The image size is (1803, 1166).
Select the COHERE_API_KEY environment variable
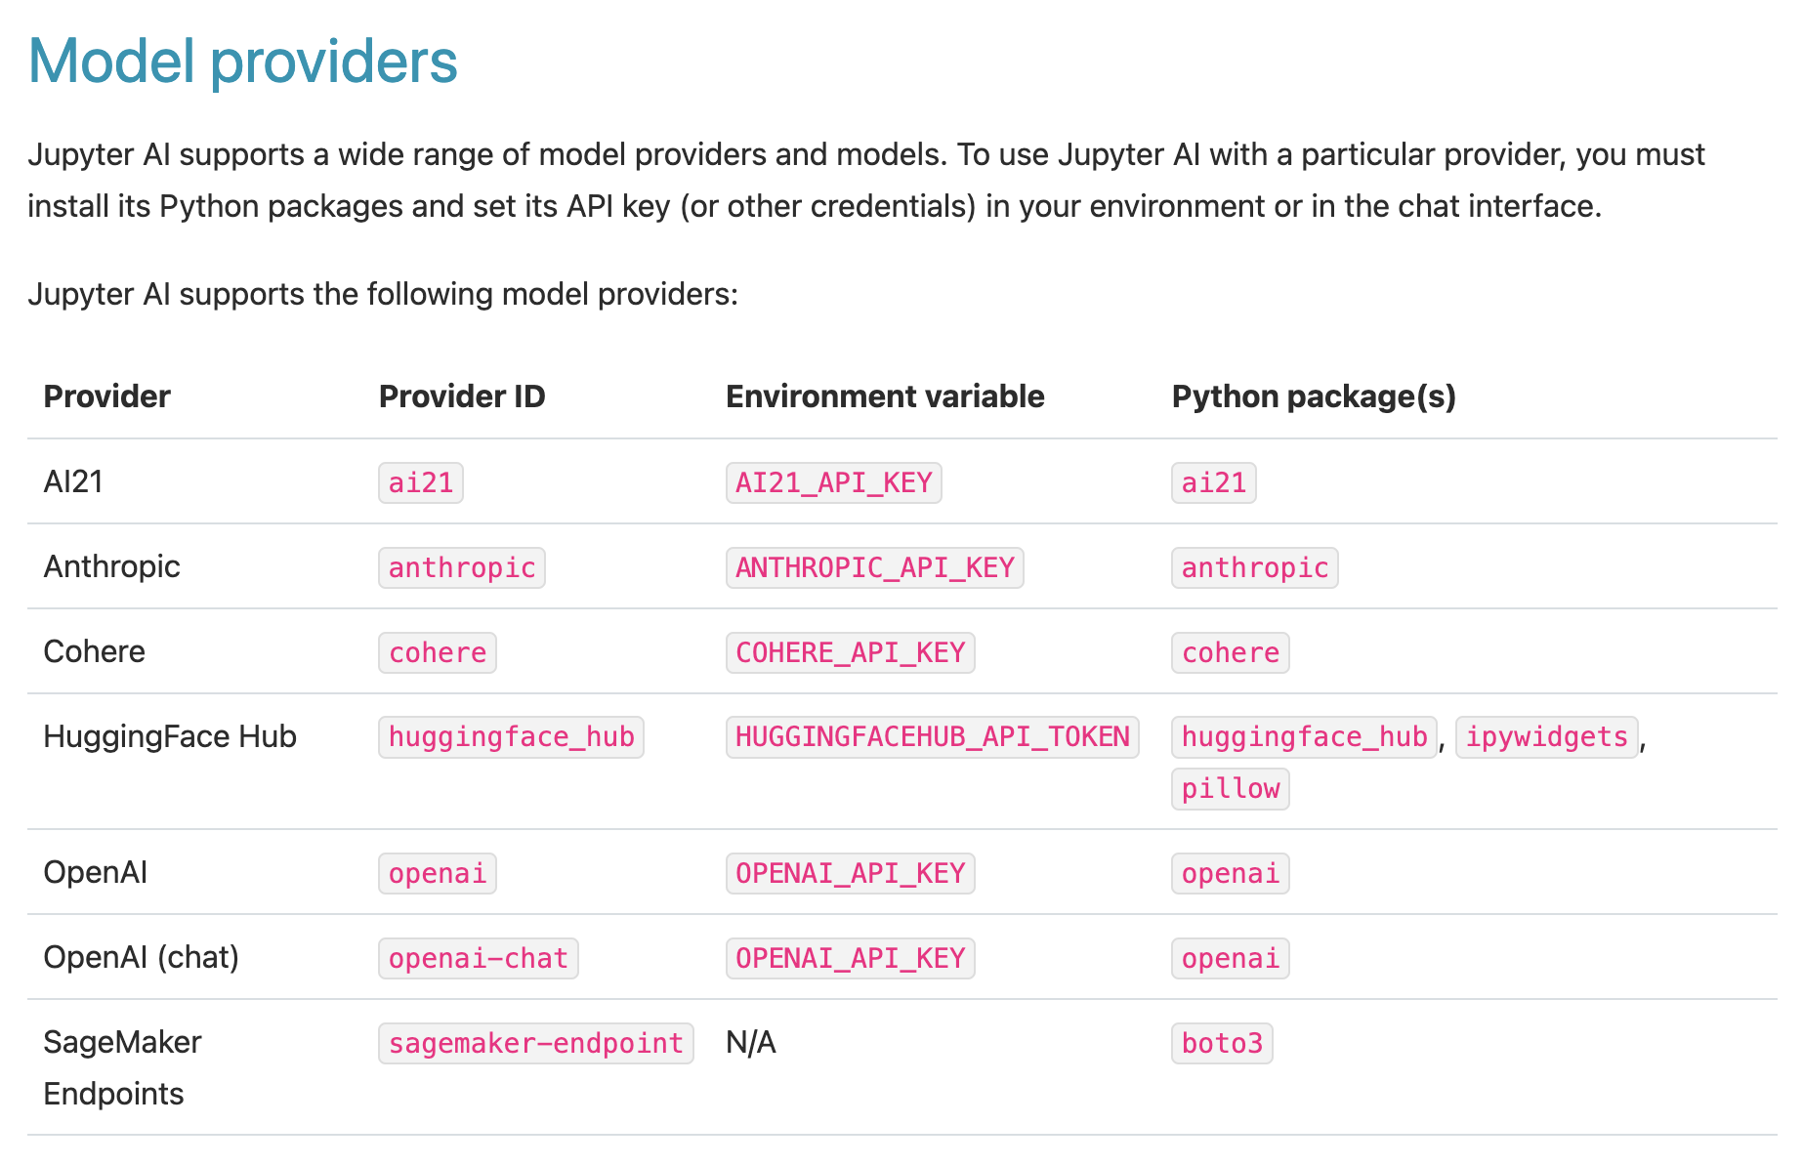(x=849, y=652)
